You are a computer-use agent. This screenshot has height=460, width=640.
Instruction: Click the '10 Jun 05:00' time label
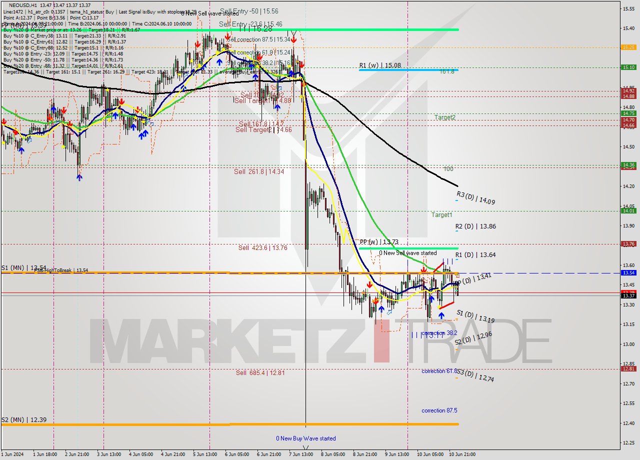429,454
